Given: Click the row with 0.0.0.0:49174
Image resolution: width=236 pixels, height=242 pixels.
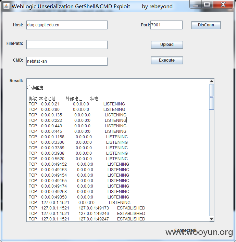Looking at the screenshot, I should click(79, 186).
